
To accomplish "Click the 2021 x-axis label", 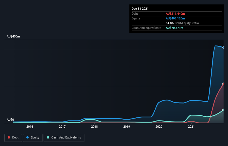I will [x=191, y=127].
